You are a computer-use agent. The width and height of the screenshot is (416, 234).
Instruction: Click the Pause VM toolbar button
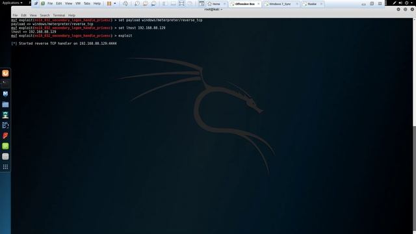pyautogui.click(x=109, y=3)
